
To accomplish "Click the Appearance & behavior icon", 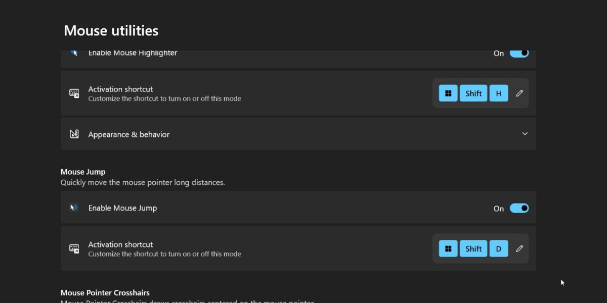I will 74,134.
